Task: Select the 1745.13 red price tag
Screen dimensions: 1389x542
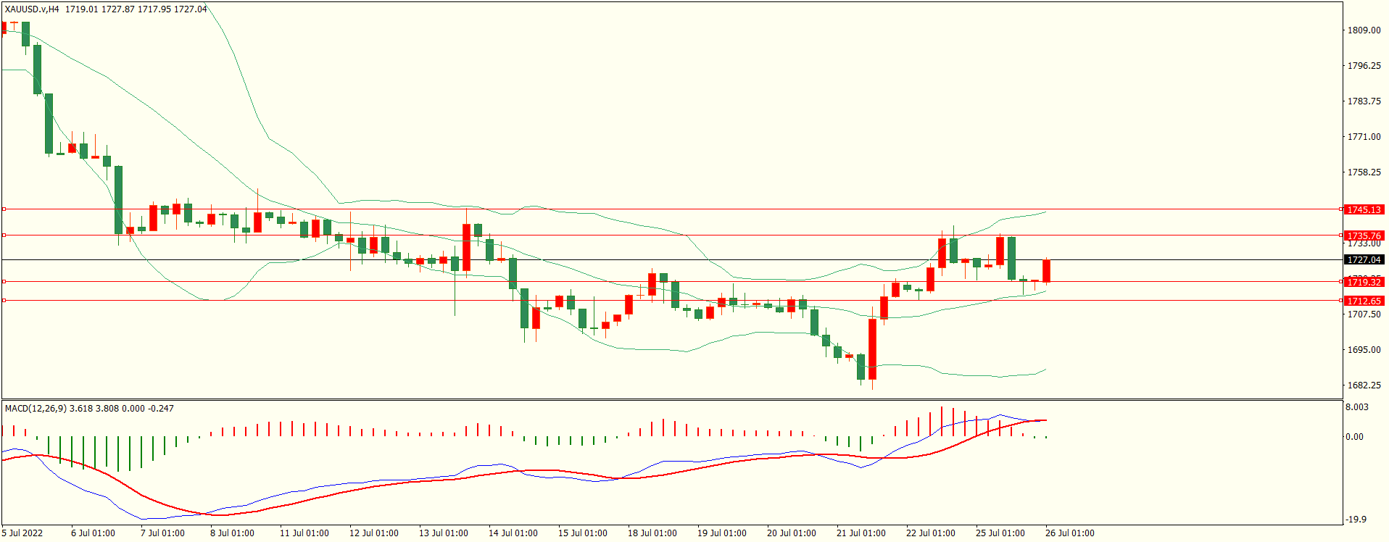Action: coord(1364,209)
